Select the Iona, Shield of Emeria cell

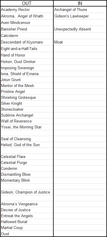point(27,74)
